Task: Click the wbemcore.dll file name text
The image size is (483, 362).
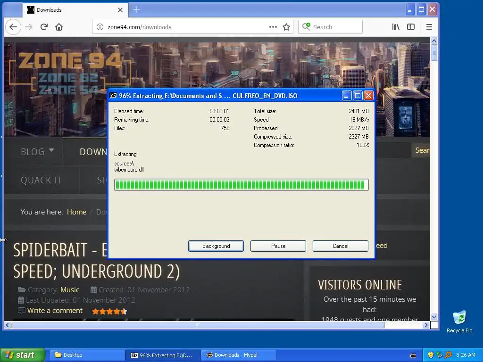Action: point(129,170)
